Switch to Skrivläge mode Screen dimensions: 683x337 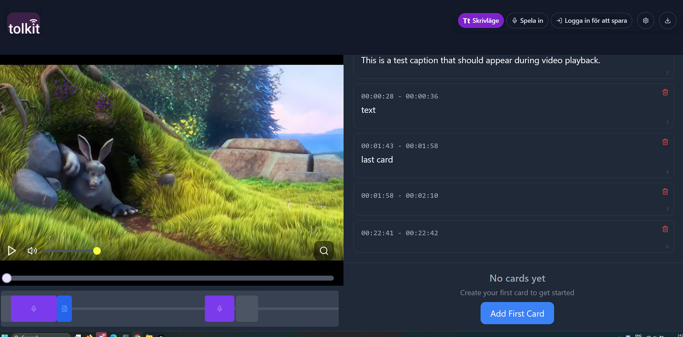[x=481, y=21]
